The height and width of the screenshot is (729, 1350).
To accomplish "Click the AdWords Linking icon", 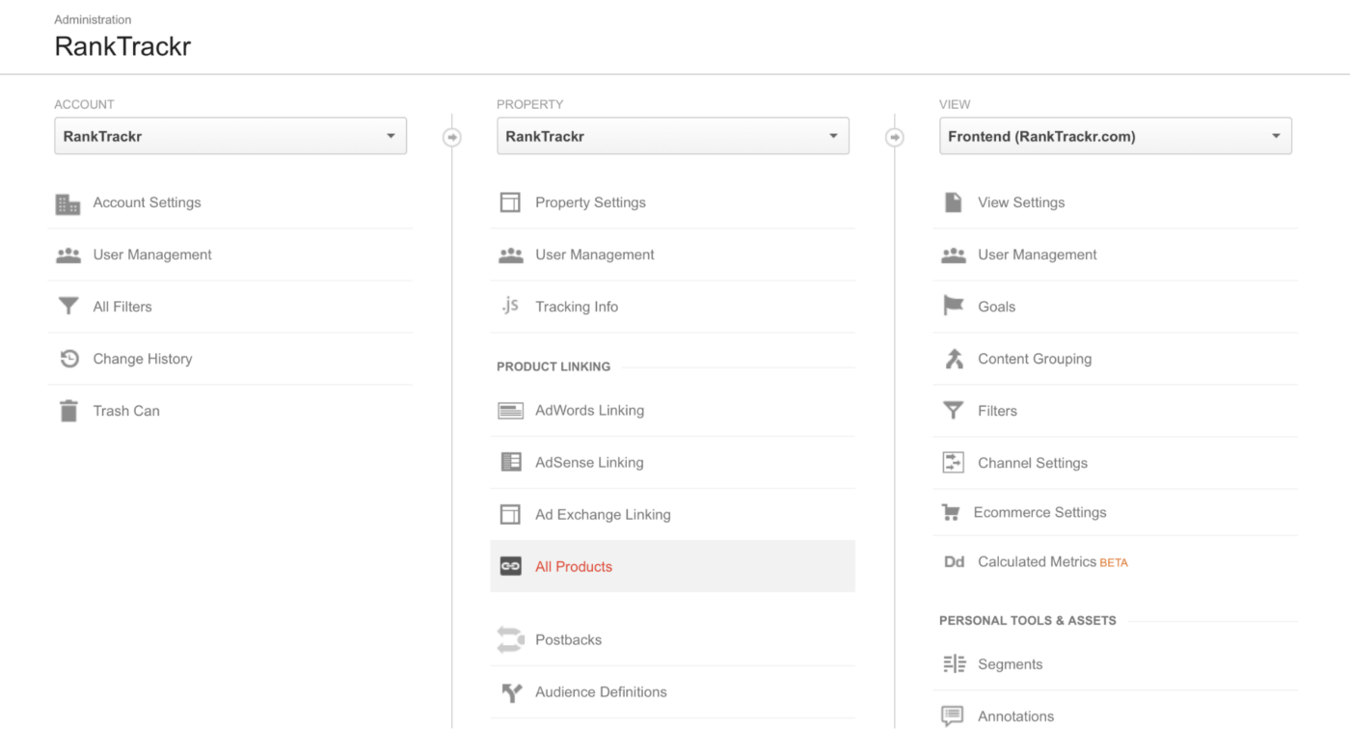I will (x=510, y=411).
